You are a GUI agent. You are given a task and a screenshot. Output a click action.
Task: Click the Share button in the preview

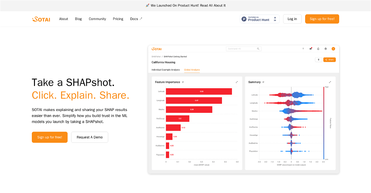point(330,60)
